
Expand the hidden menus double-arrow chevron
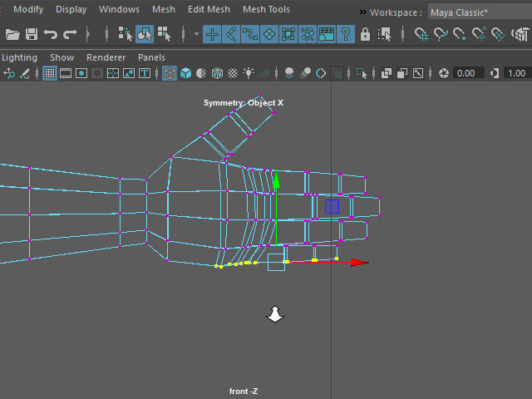click(363, 12)
